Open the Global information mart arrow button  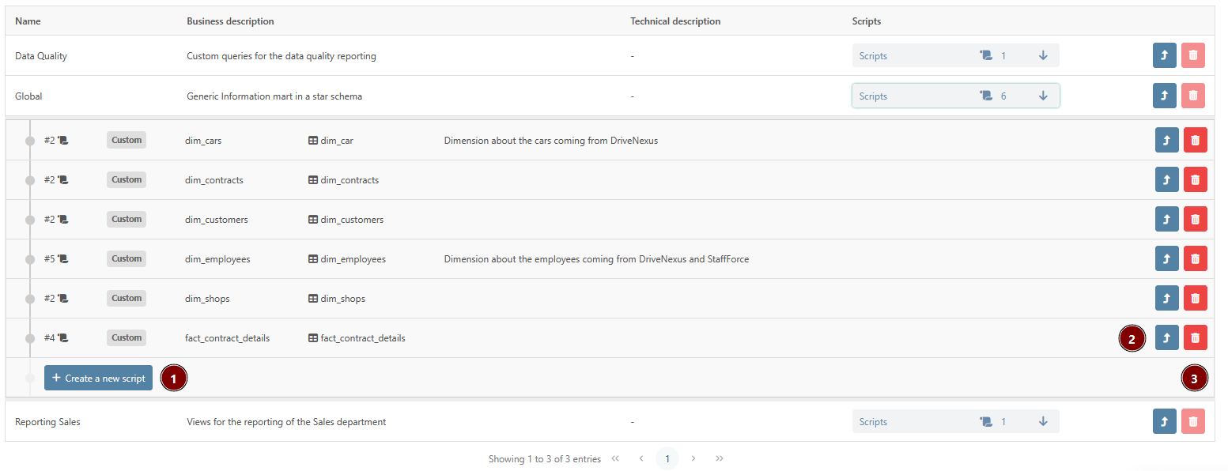(1165, 96)
